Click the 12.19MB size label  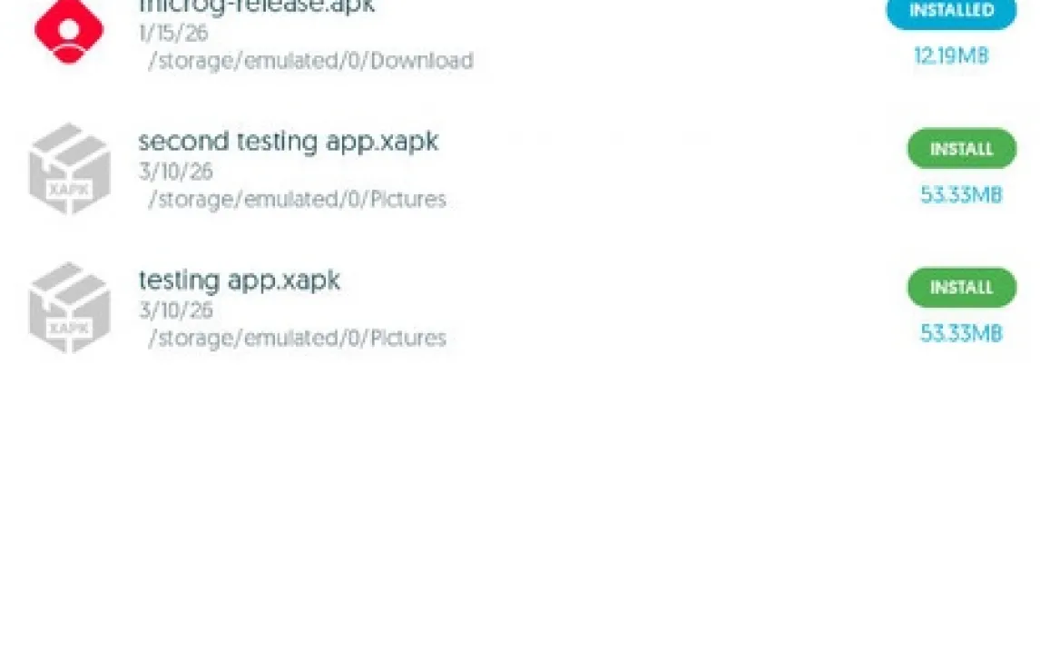pyautogui.click(x=951, y=55)
